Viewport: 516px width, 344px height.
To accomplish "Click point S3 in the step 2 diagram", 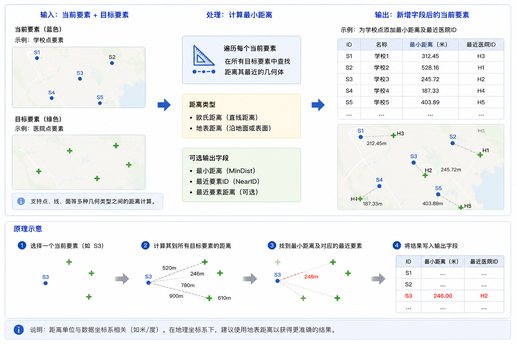I will [x=148, y=283].
